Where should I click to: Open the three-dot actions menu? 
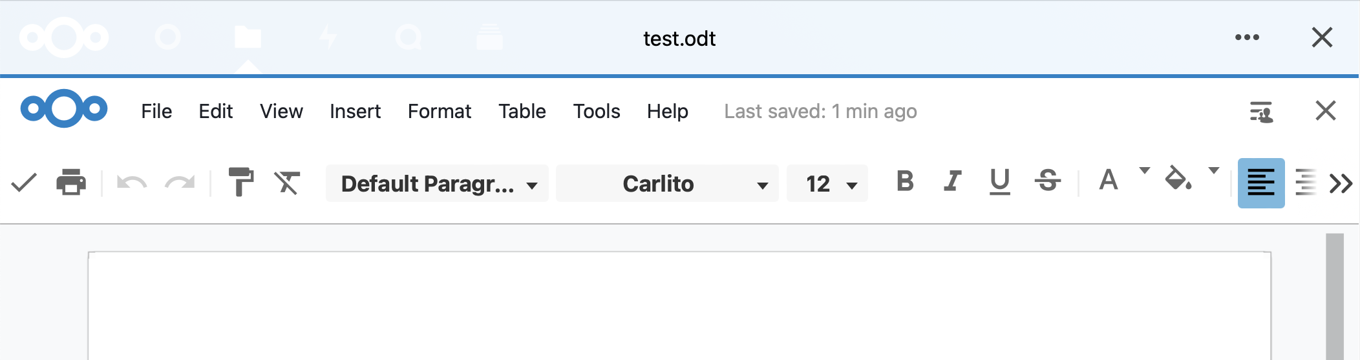point(1247,37)
